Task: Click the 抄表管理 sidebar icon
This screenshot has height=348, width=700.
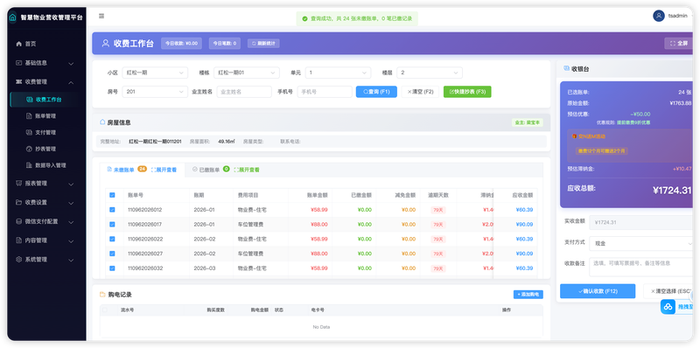Action: [x=30, y=149]
